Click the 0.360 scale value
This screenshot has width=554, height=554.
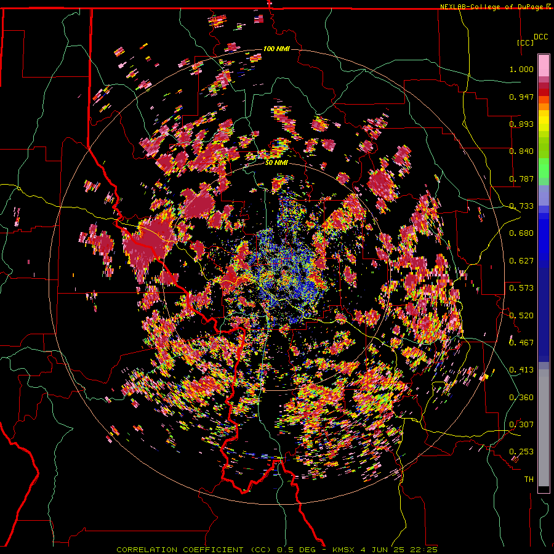point(521,398)
